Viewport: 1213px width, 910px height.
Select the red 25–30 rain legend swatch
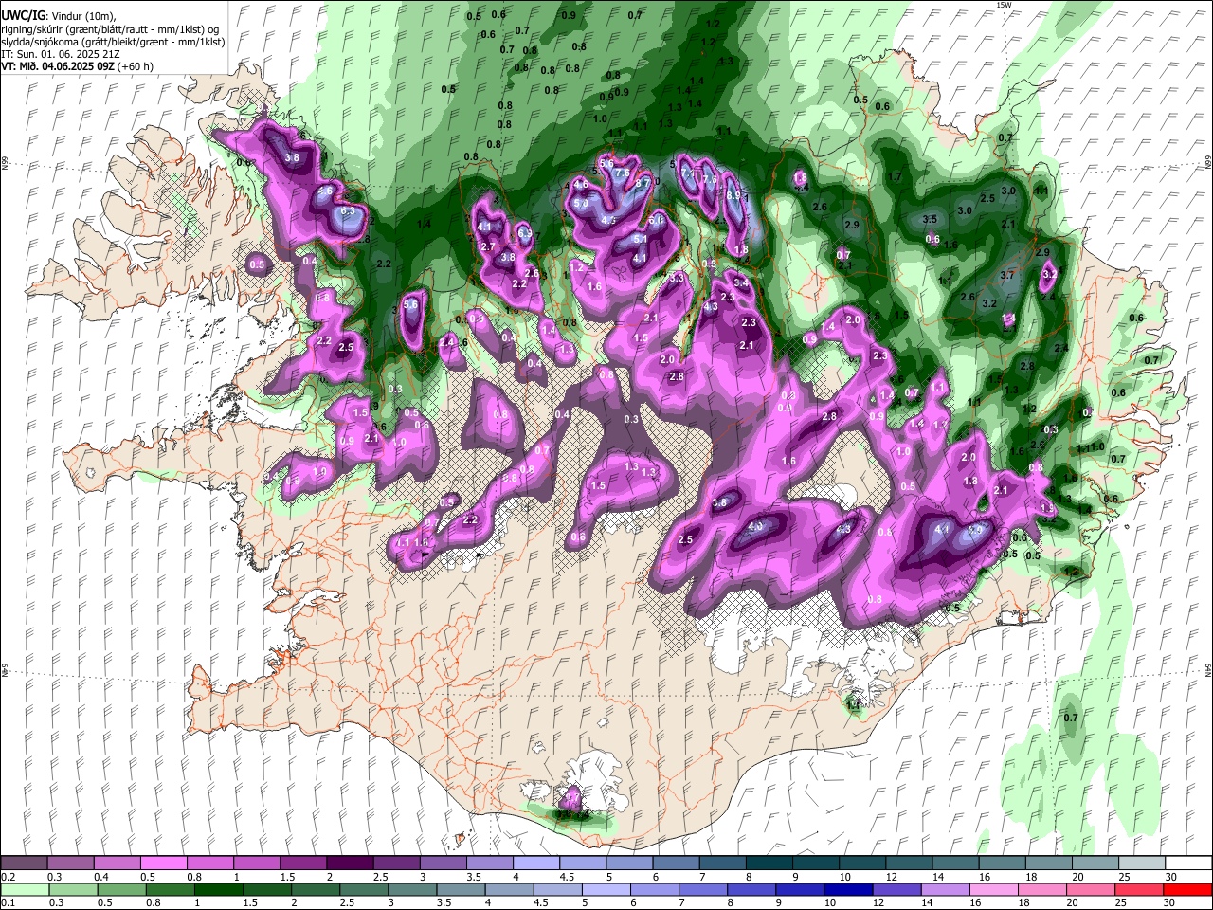pyautogui.click(x=1140, y=889)
